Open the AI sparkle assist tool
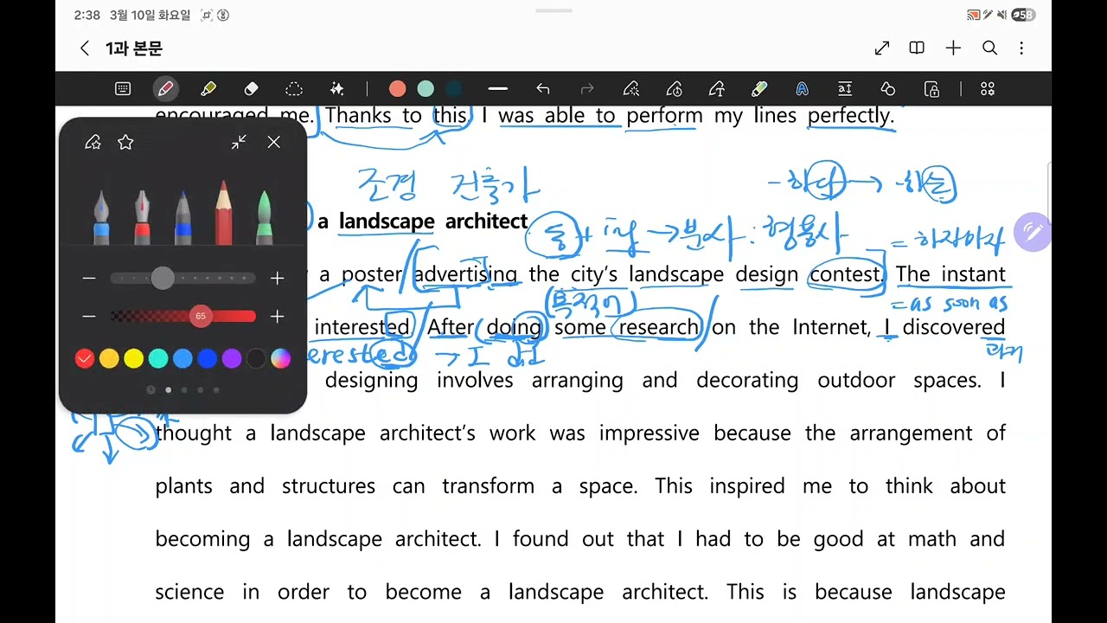1107x623 pixels. [x=337, y=88]
